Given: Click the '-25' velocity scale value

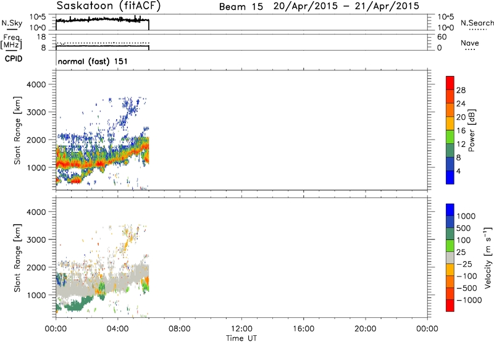Looking at the screenshot, I should click(x=464, y=264).
